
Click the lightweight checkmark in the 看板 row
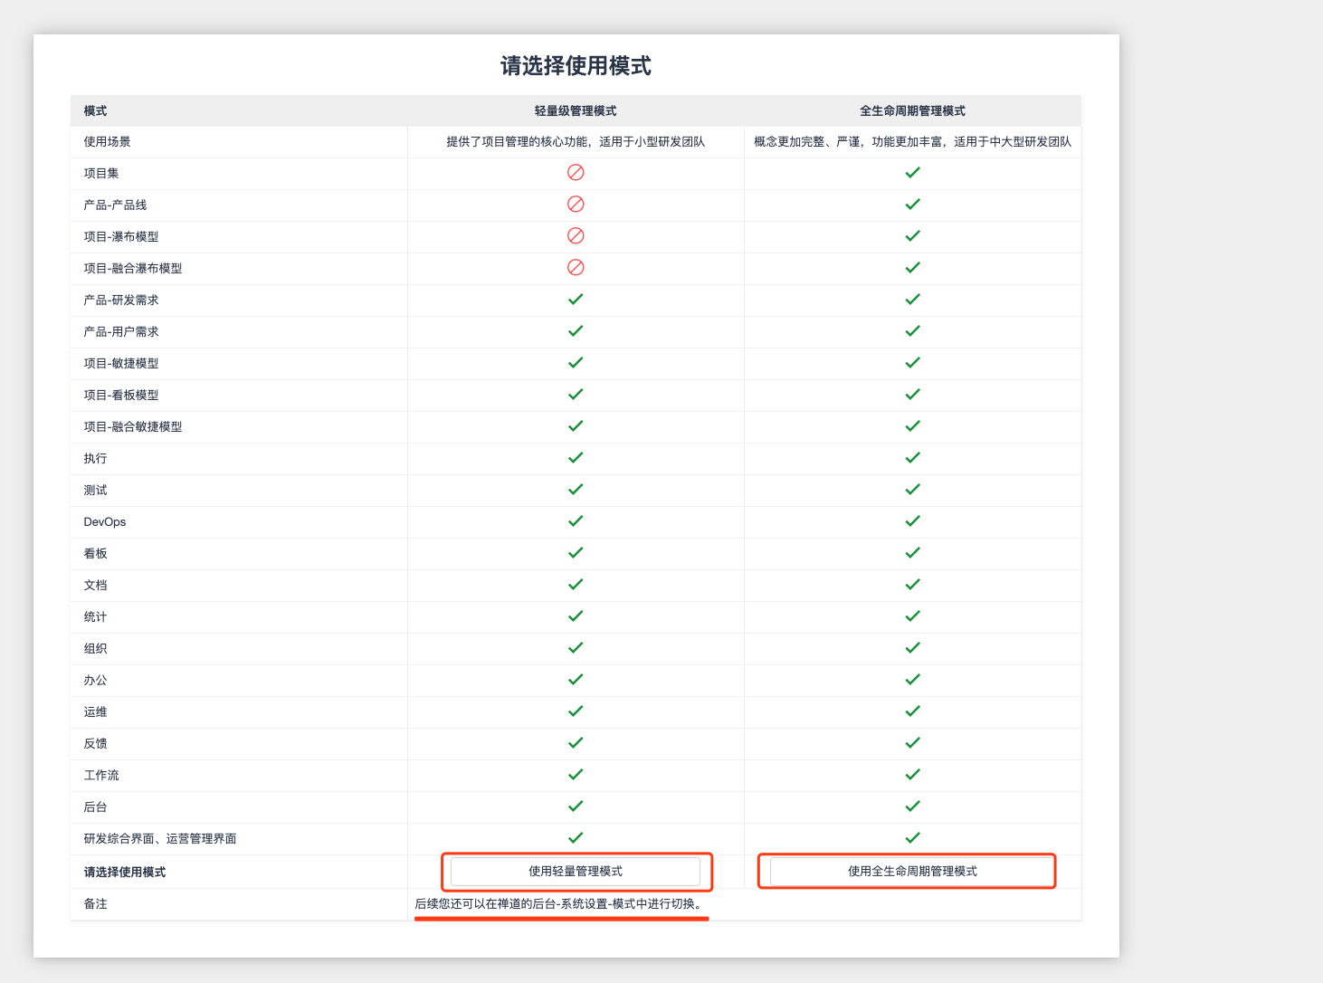pos(576,552)
